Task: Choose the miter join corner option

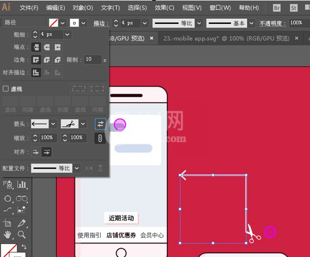Action: tap(36, 60)
